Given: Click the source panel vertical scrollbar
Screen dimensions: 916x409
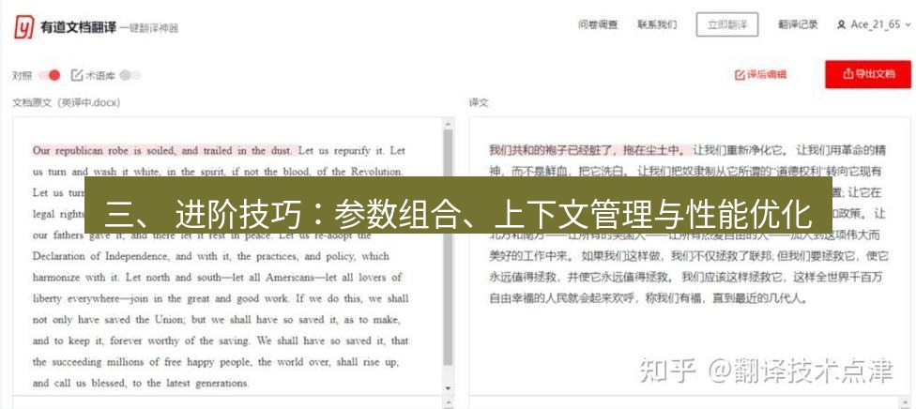Looking at the screenshot, I should (x=448, y=246).
